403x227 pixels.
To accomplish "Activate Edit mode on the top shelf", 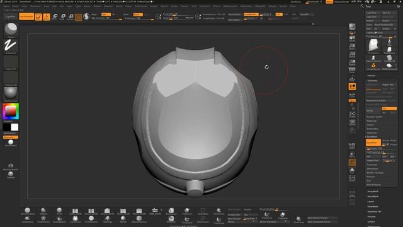I will click(x=38, y=17).
